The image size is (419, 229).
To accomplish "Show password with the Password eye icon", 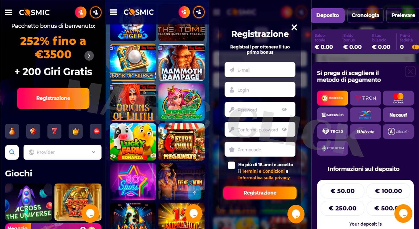I will pos(284,109).
